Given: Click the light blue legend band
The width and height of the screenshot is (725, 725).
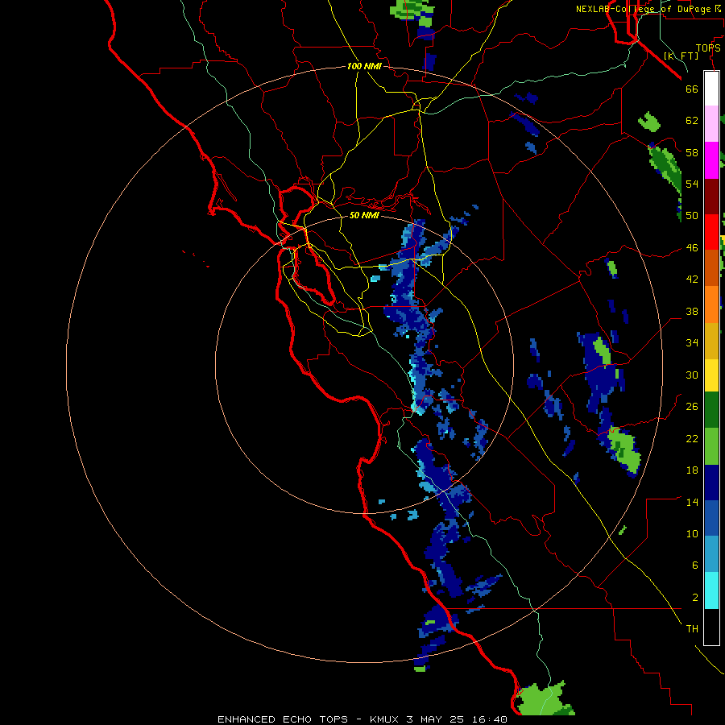Looking at the screenshot, I should point(711,554).
